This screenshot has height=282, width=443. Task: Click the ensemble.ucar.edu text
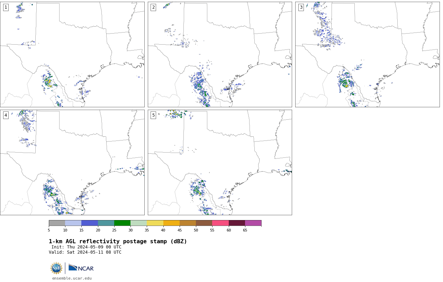point(72,278)
